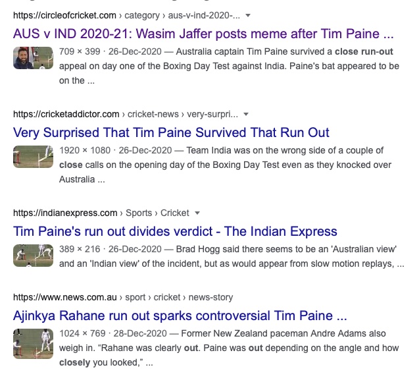Click the 'cricket-news › very-surpri...' breadcrumb

click(x=183, y=114)
